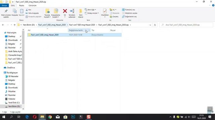Viewport: 215px width, 120px height.
Task: Open Hızlı erişim in navigation pane
Action: [11, 33]
